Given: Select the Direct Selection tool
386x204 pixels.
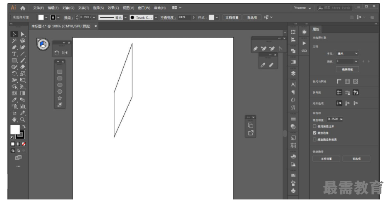Looking at the screenshot, I should coord(23,34).
